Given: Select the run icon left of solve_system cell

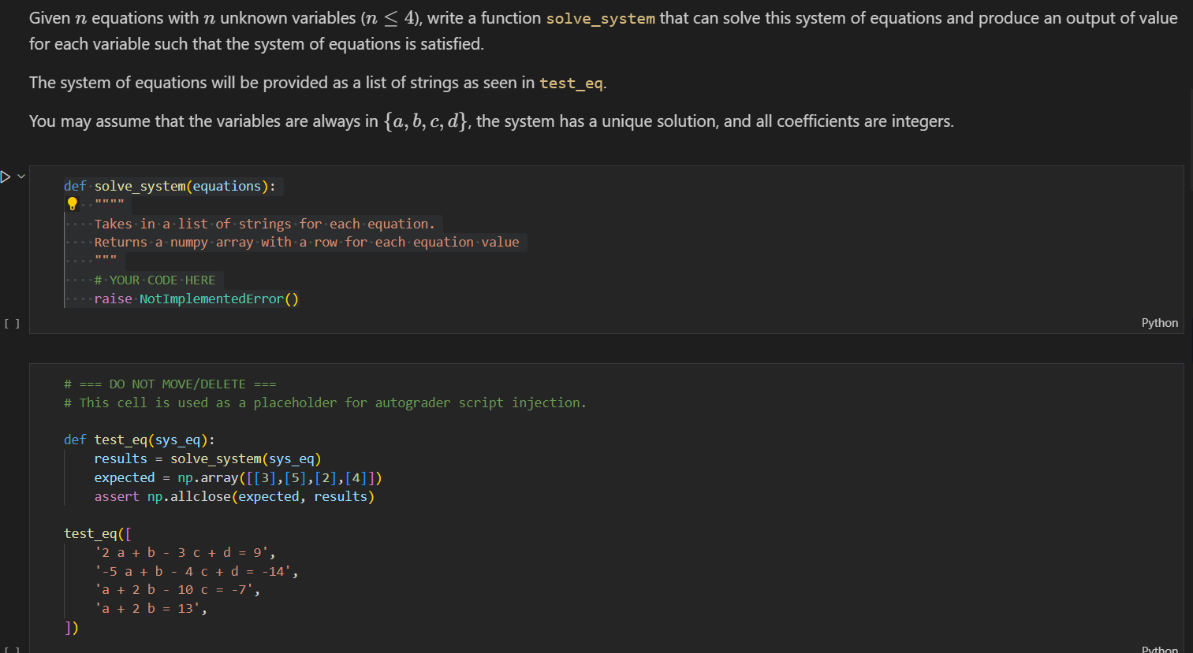Looking at the screenshot, I should [6, 176].
